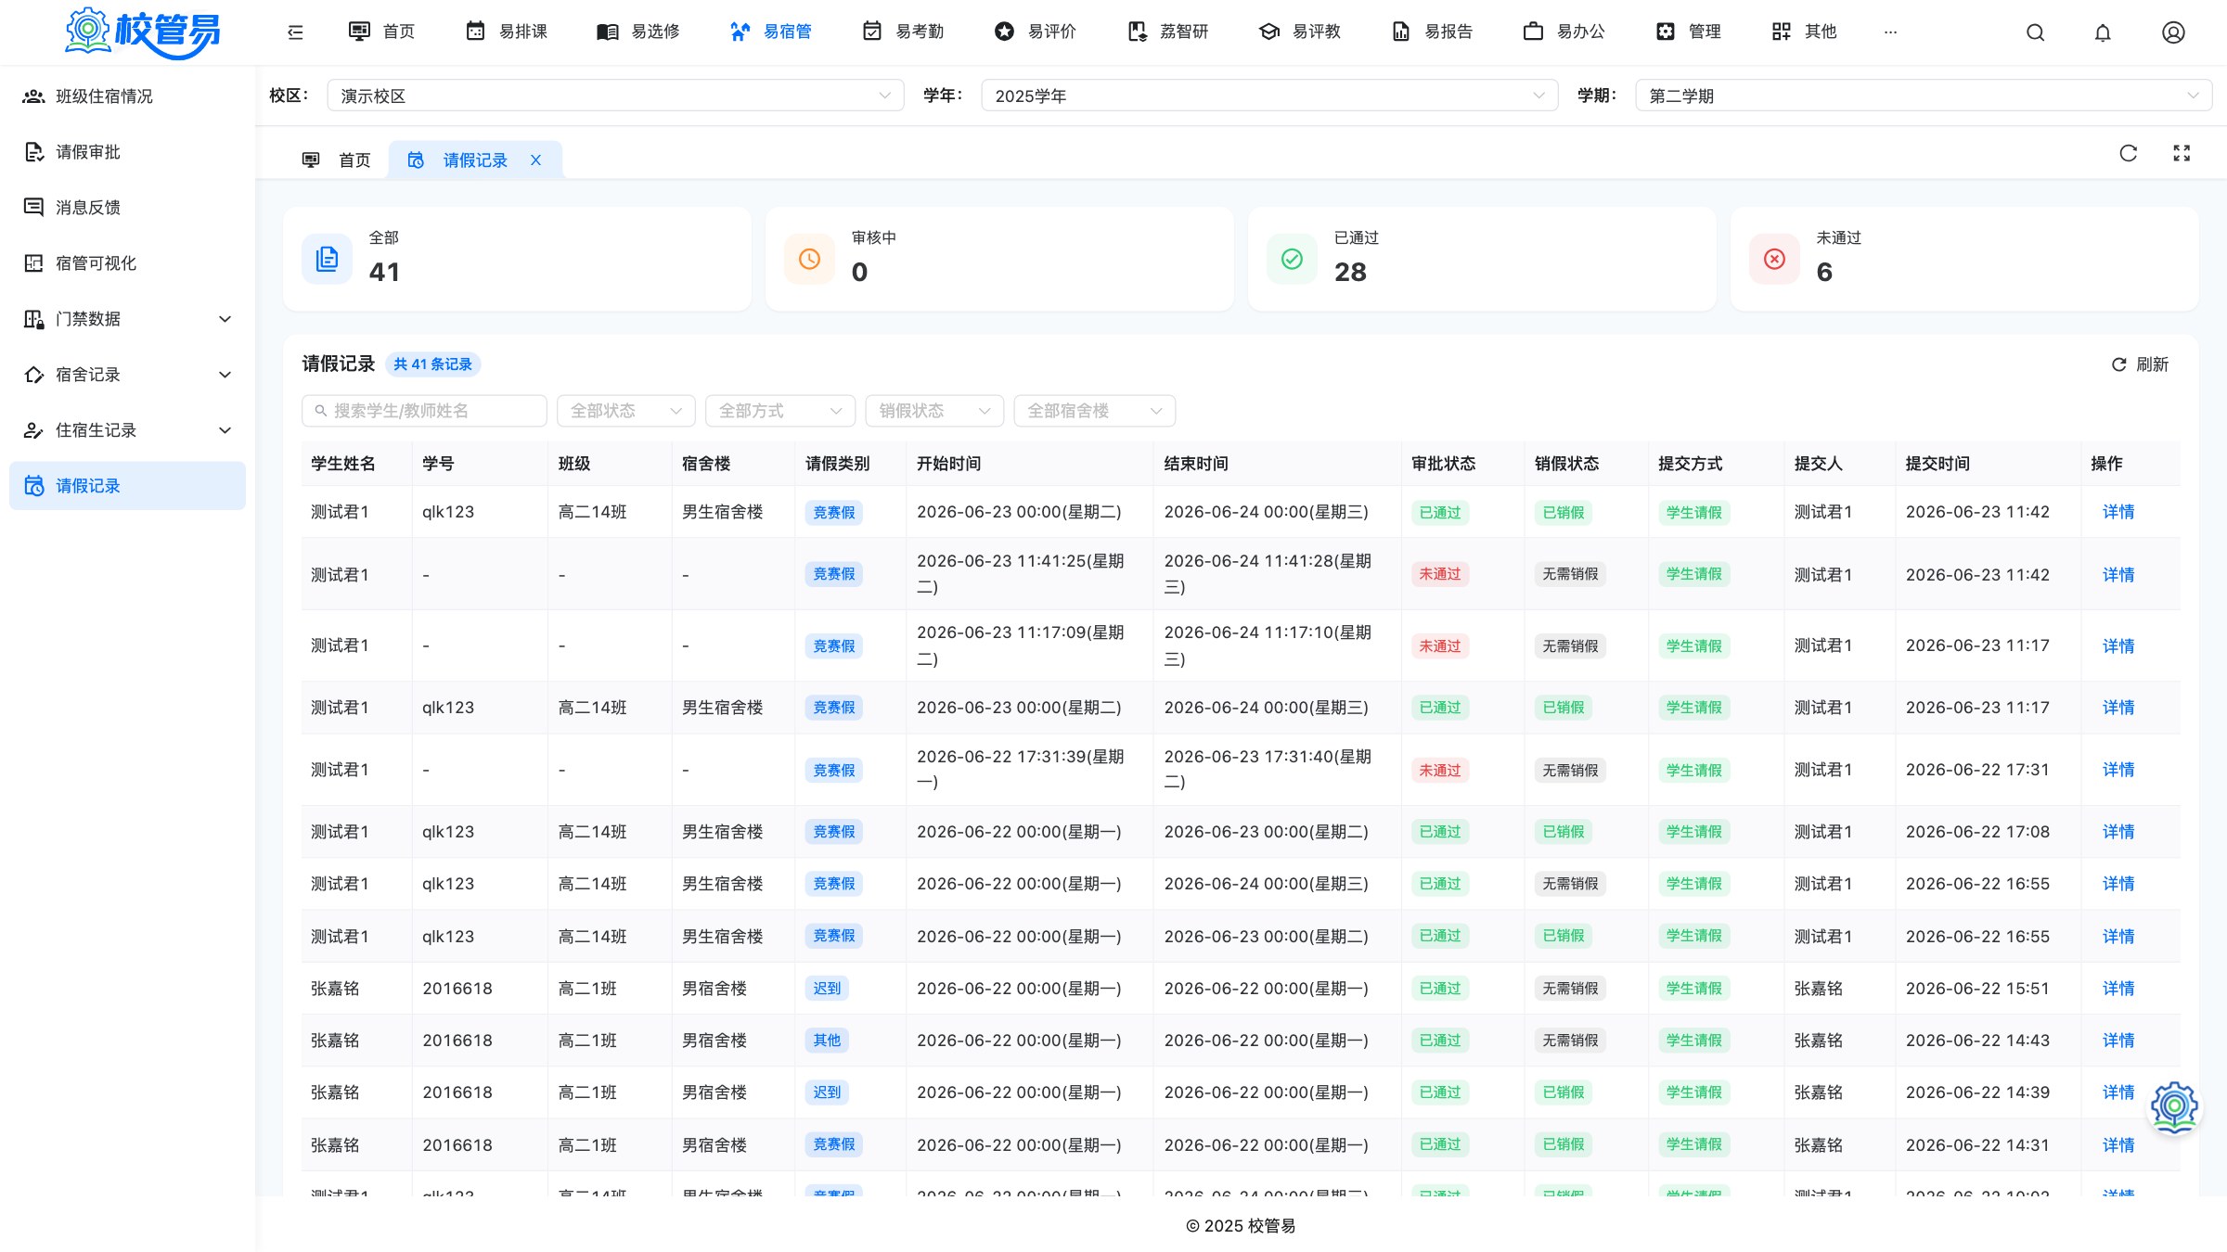Expand 门禁数据 submenu

pyautogui.click(x=127, y=319)
